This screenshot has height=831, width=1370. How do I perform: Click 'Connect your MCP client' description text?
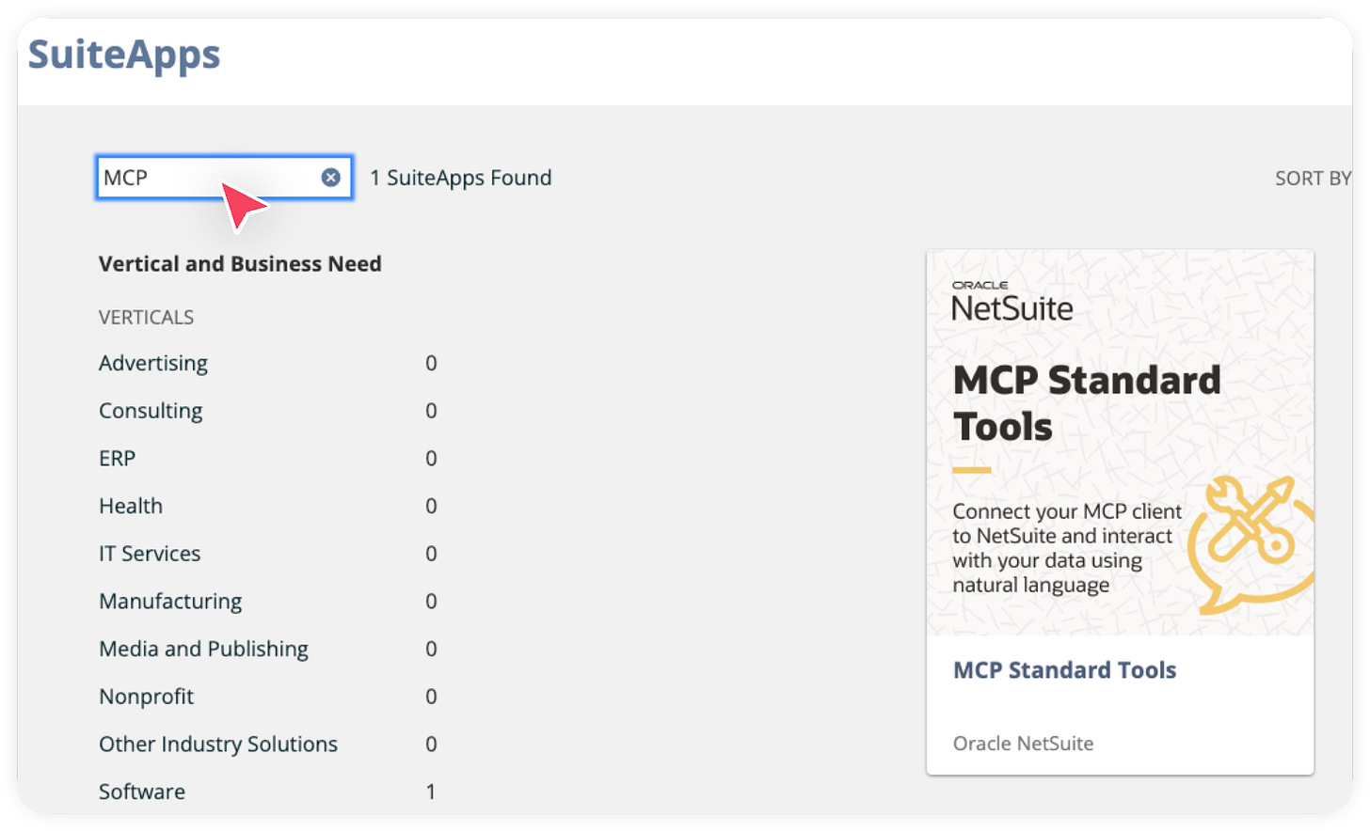[1066, 548]
